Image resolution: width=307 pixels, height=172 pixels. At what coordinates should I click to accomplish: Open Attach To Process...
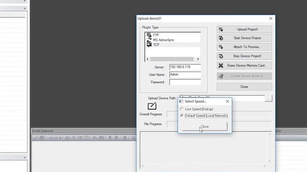click(x=244, y=47)
